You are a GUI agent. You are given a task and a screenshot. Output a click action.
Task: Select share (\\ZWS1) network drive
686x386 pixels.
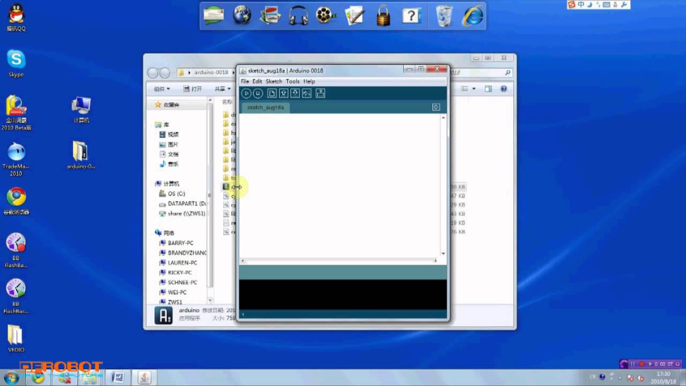tap(182, 213)
